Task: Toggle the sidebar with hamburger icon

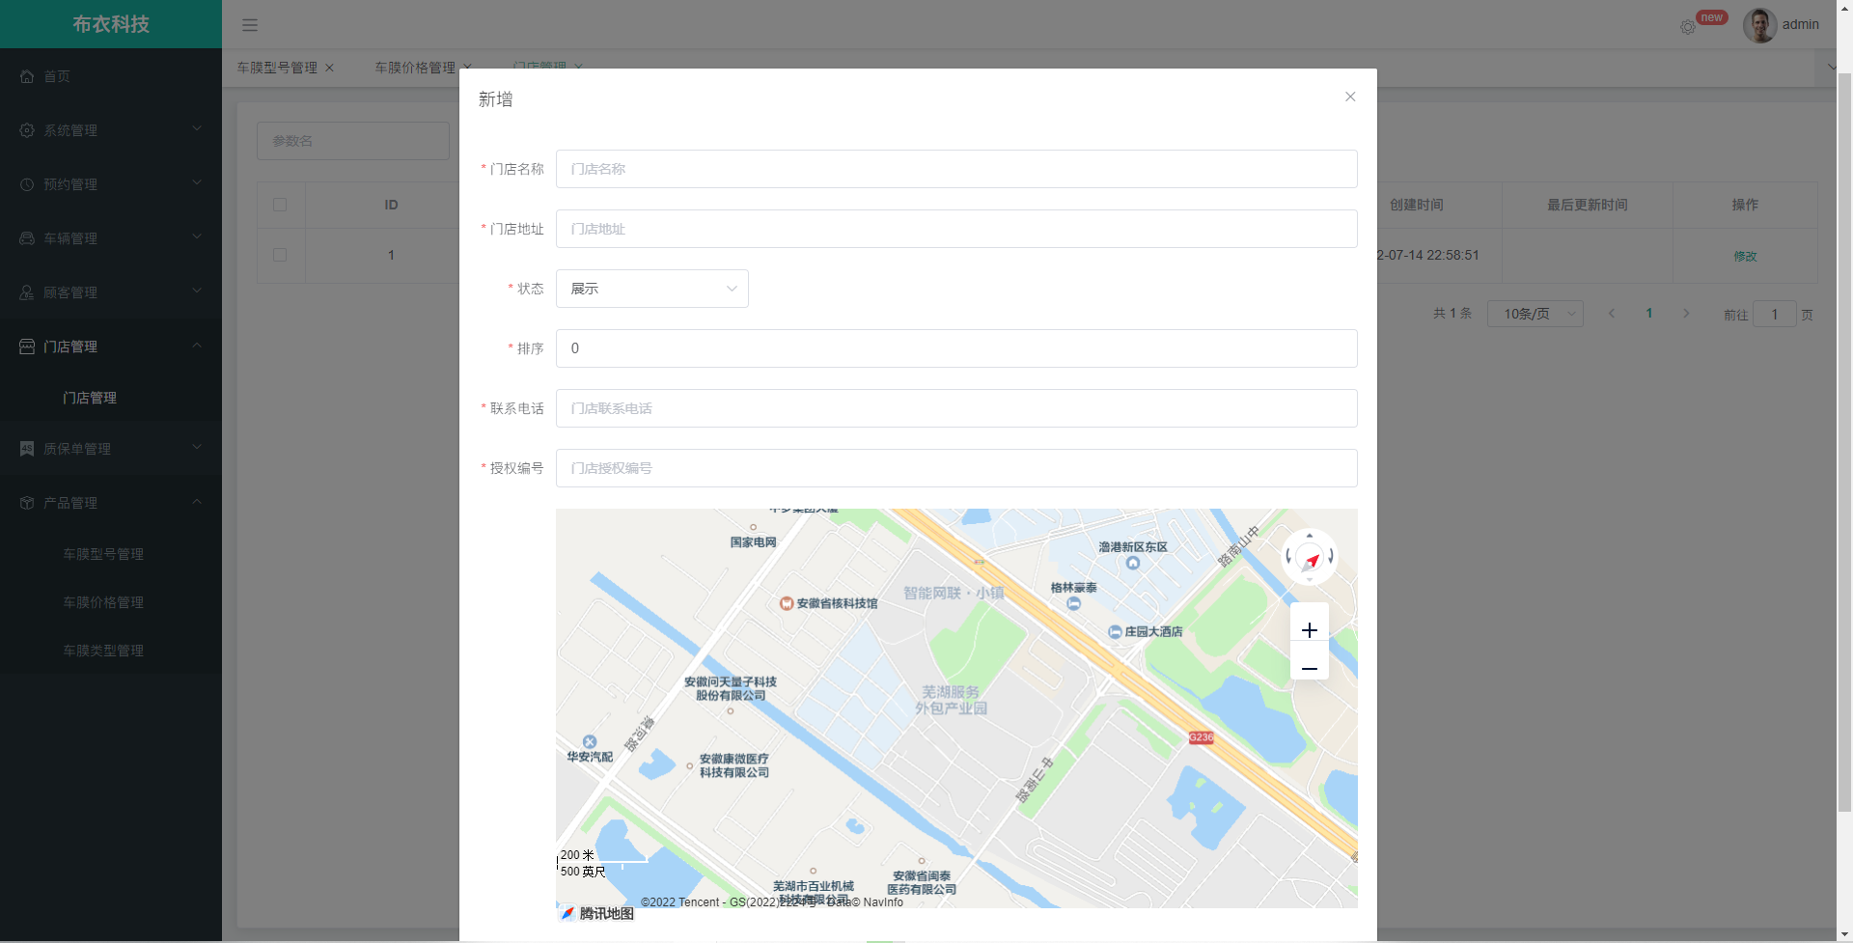Action: pyautogui.click(x=250, y=25)
